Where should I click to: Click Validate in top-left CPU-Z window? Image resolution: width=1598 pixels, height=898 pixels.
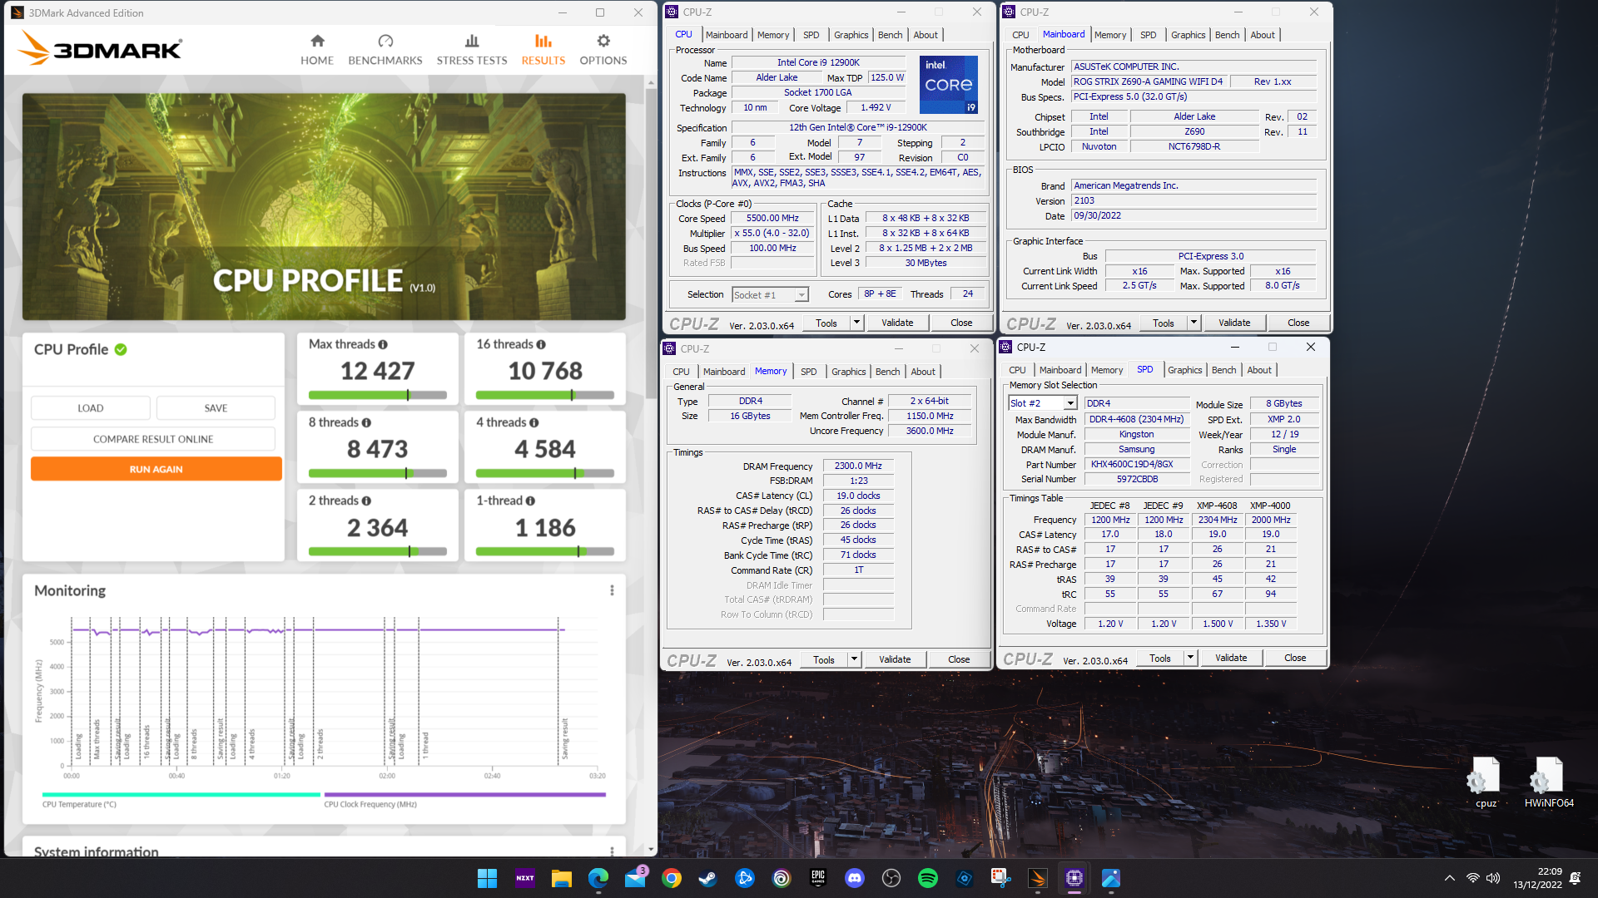[897, 323]
